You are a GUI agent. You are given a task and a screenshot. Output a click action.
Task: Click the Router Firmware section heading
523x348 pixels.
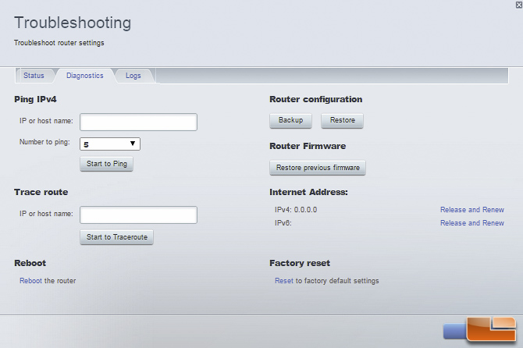(x=308, y=146)
